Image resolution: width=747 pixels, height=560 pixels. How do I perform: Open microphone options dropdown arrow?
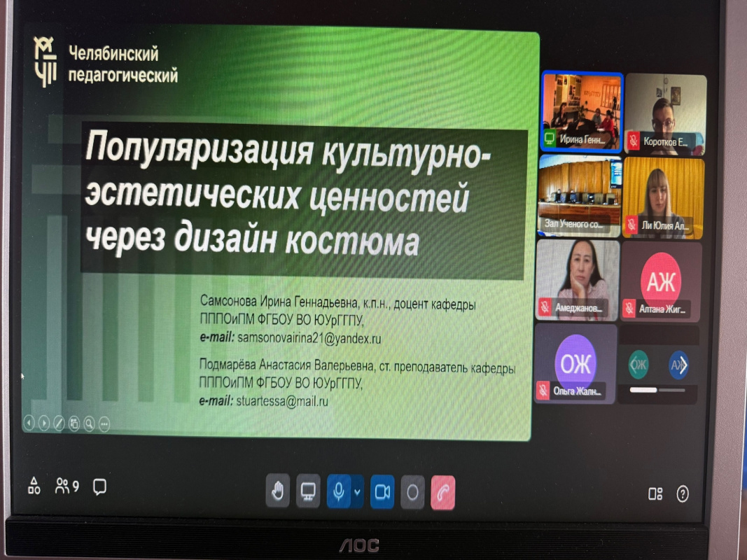tap(358, 492)
